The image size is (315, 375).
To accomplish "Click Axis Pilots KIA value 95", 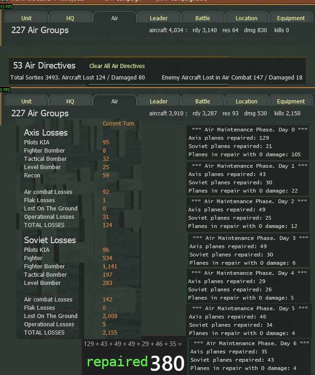I will point(106,142).
